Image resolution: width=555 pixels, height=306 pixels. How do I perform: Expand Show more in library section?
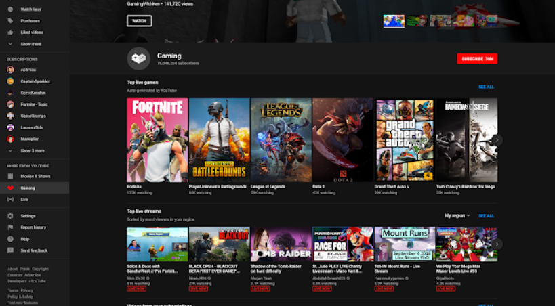coord(10,43)
